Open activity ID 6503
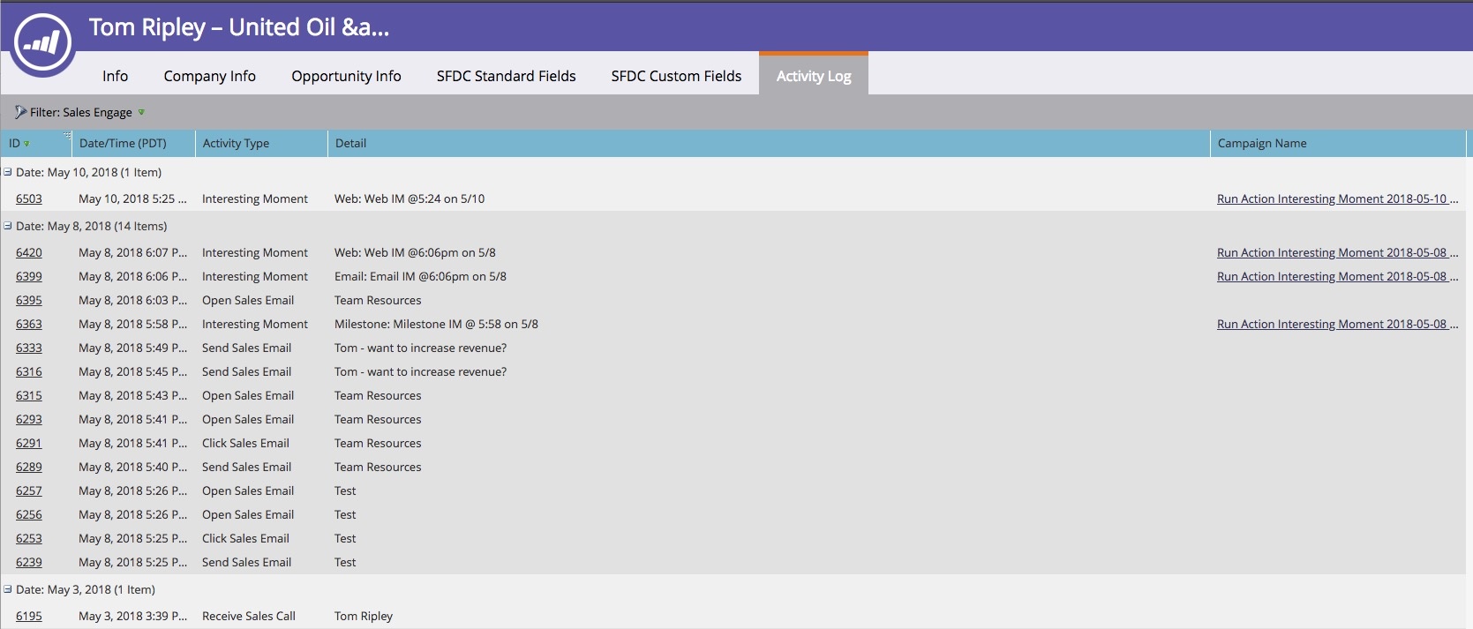The image size is (1473, 629). [29, 198]
